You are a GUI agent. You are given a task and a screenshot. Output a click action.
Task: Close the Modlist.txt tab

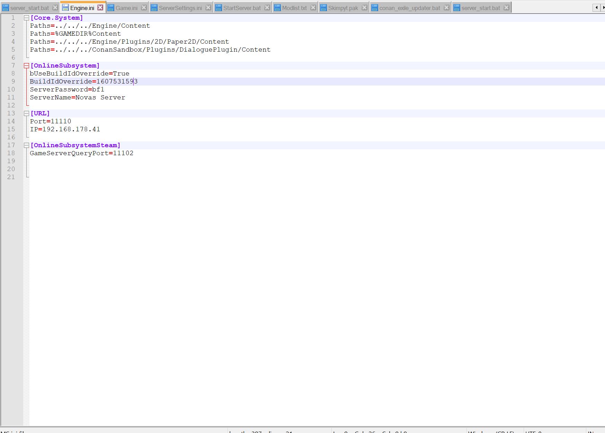click(313, 8)
